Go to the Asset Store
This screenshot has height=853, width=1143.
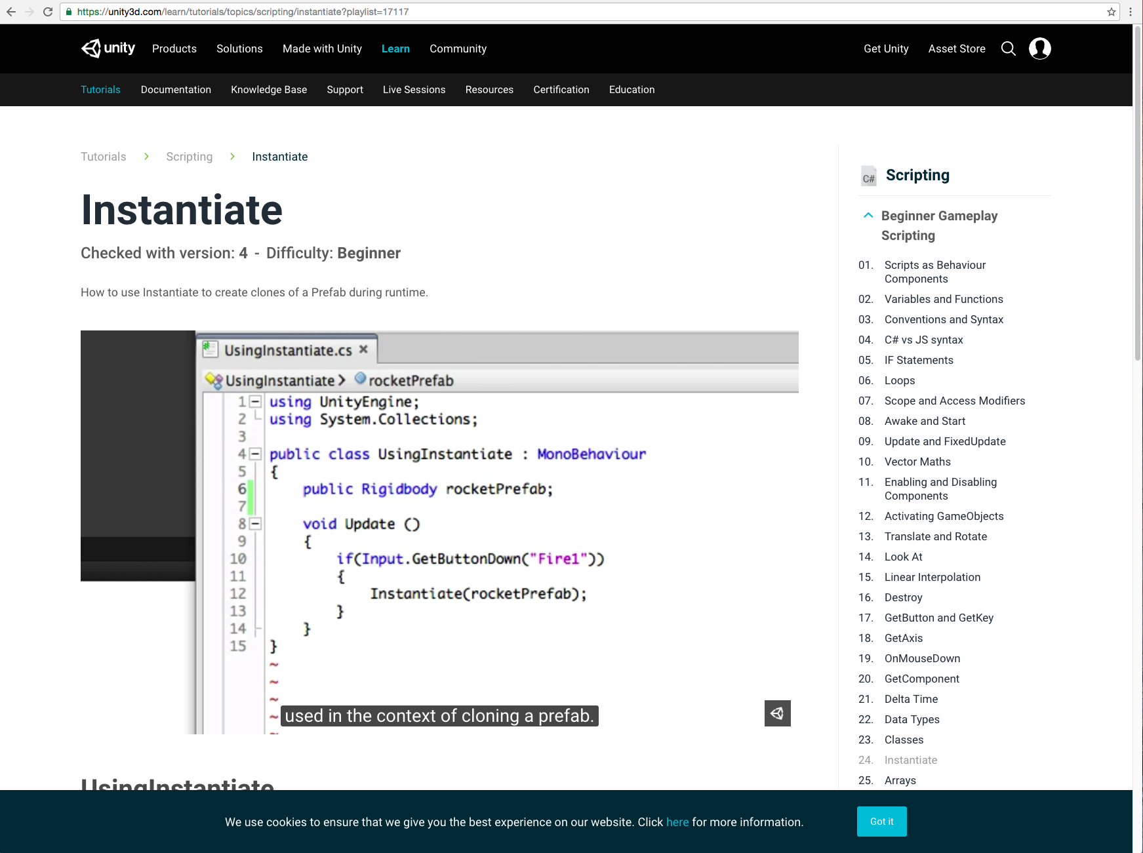(957, 49)
